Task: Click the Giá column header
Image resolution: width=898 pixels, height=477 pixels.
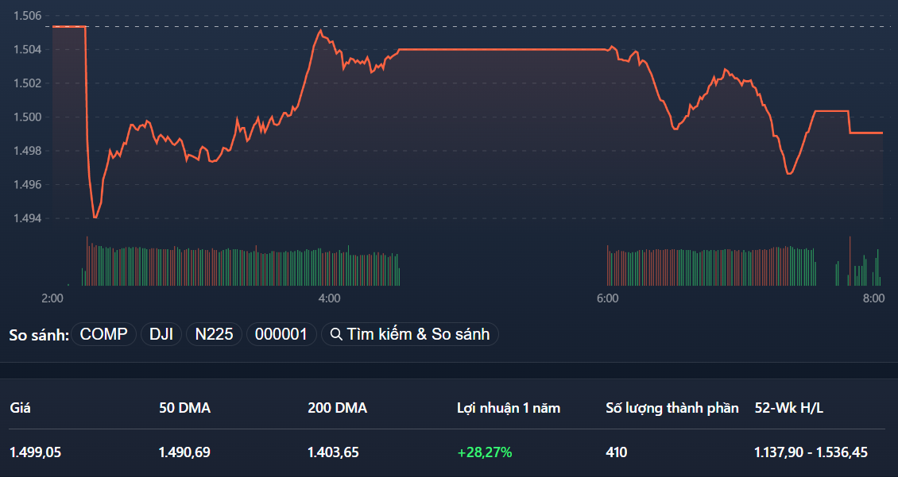Action: [x=19, y=408]
